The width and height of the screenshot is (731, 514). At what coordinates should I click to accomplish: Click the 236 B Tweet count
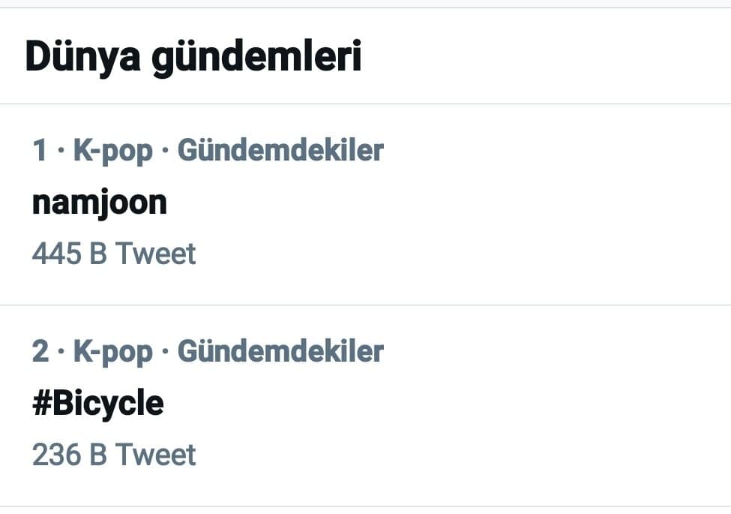[113, 455]
